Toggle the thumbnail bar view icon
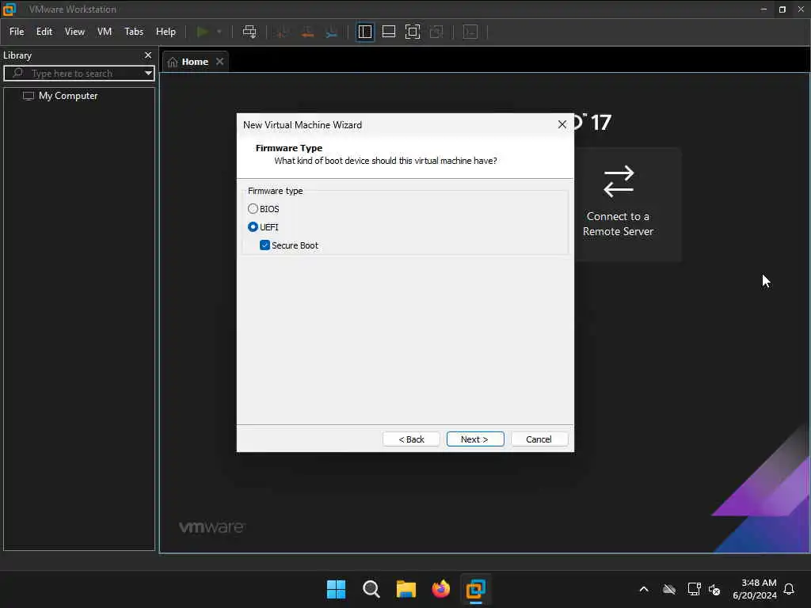This screenshot has height=608, width=811. click(388, 32)
